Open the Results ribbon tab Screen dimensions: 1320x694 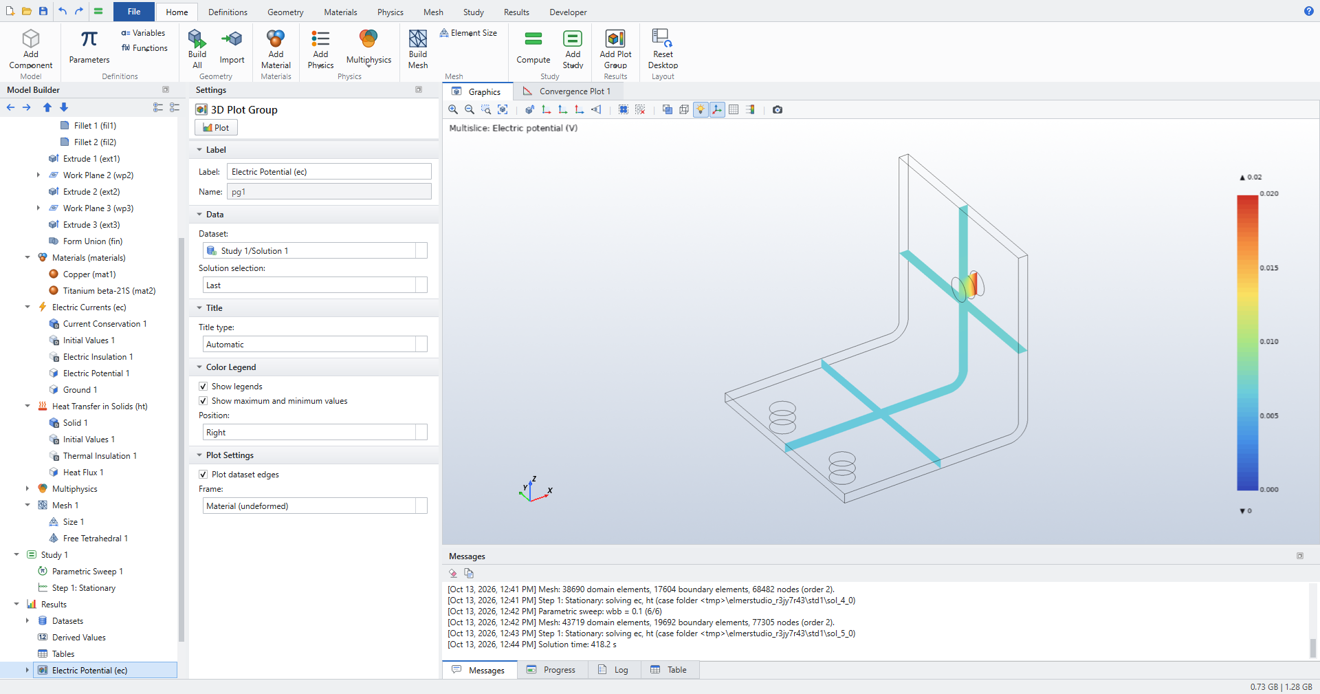click(x=516, y=12)
